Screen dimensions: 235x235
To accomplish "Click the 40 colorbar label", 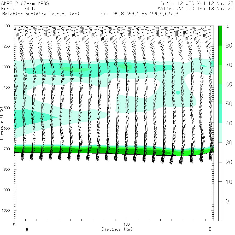I will [229, 123].
